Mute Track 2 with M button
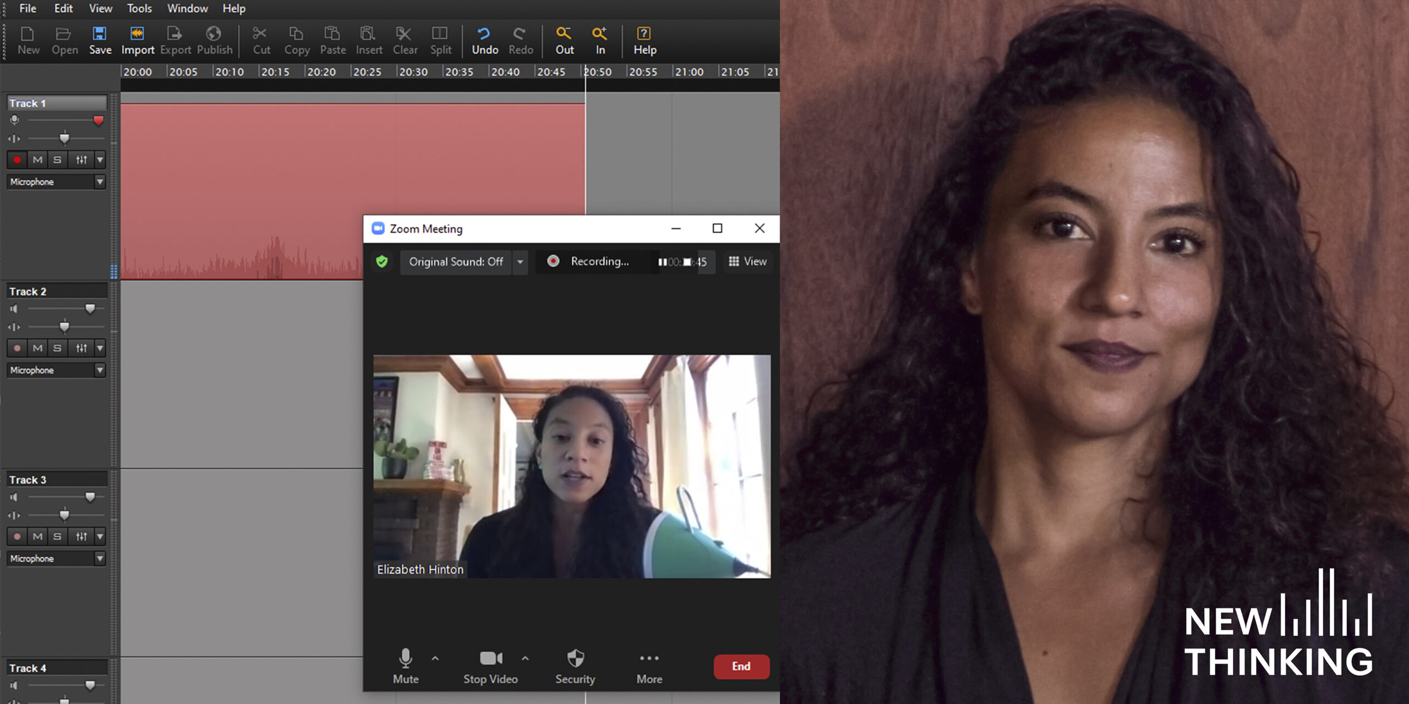1409x704 pixels. (37, 348)
